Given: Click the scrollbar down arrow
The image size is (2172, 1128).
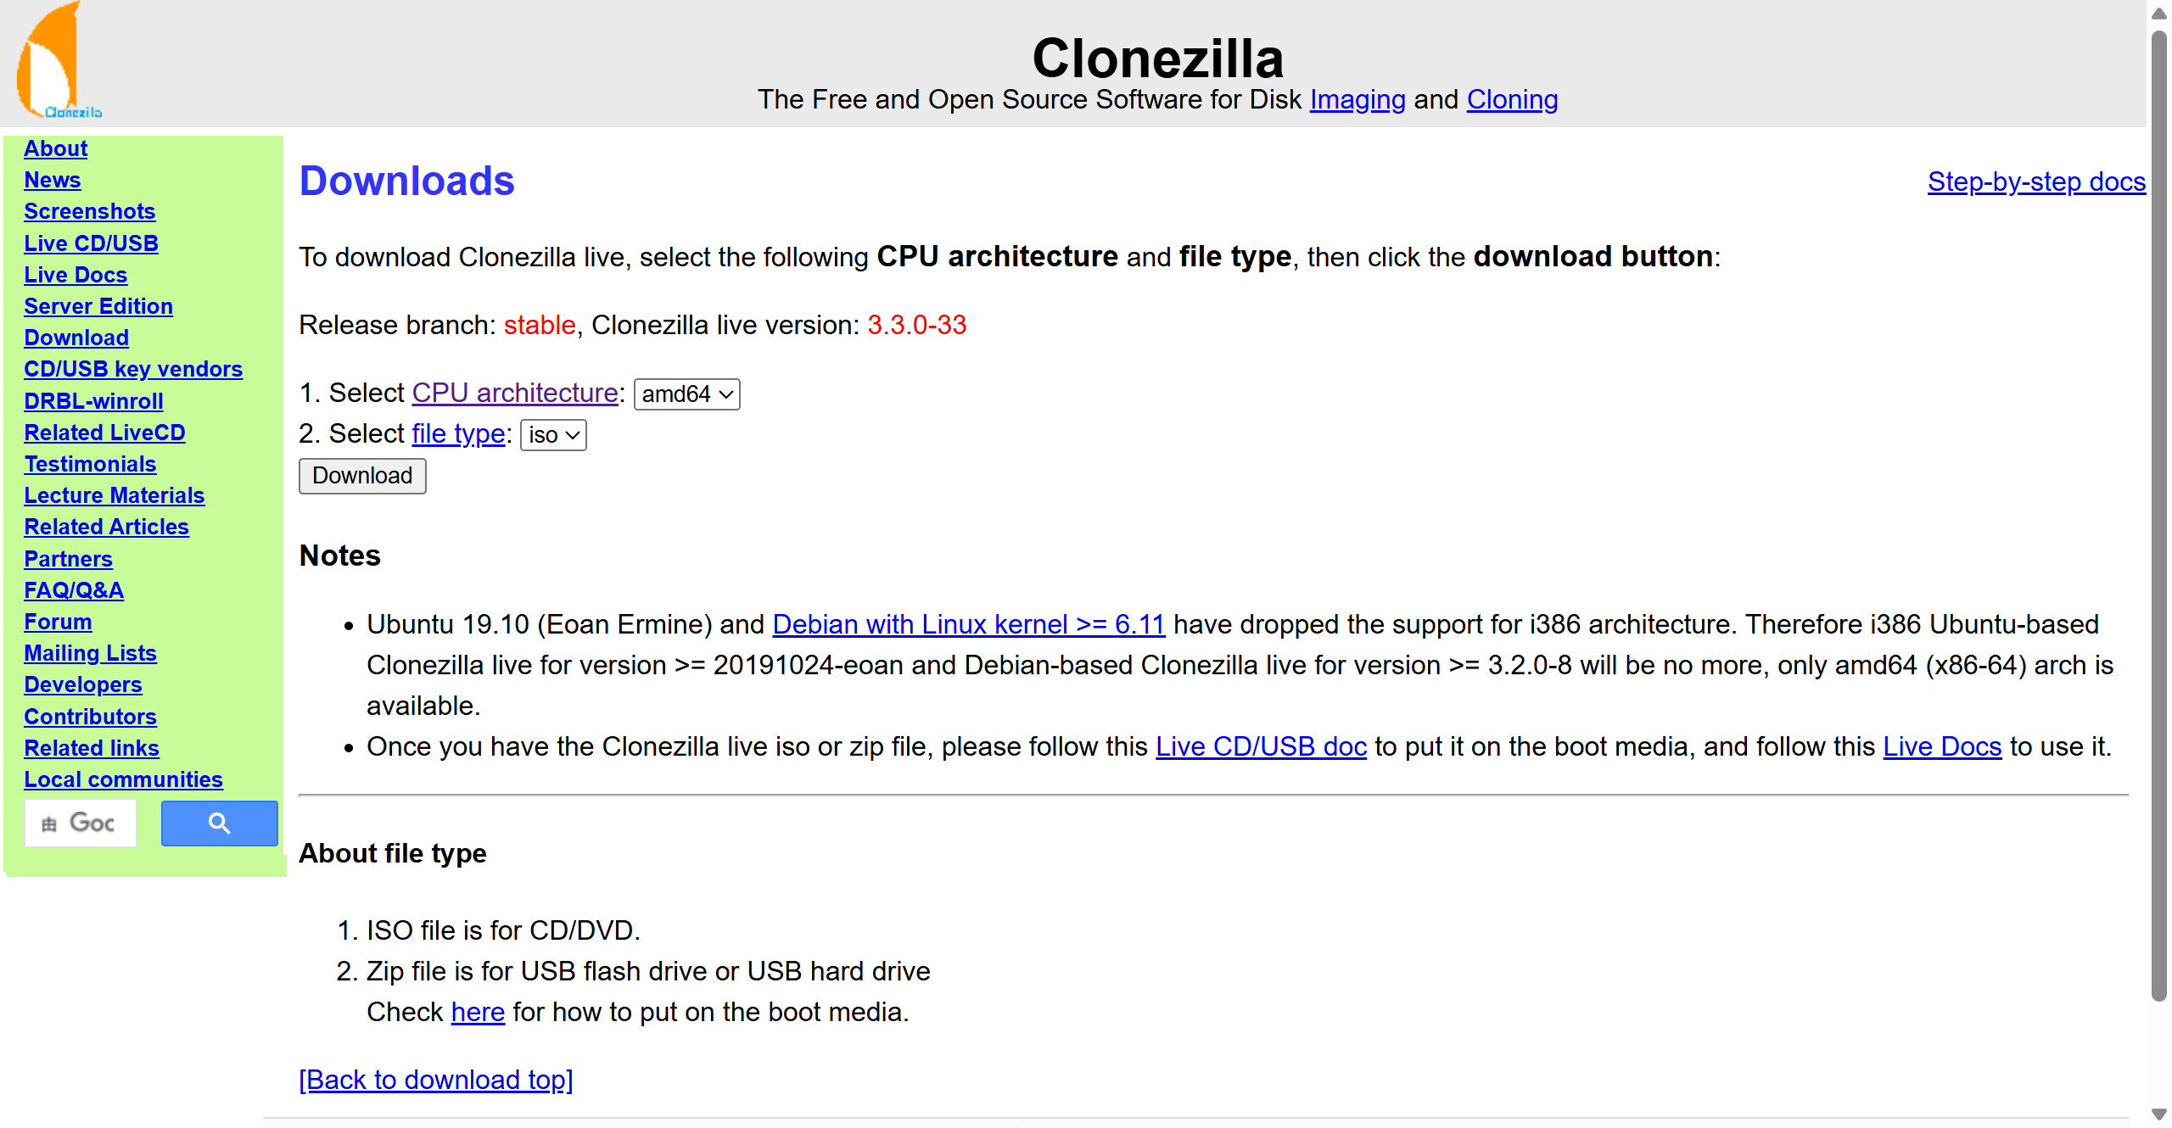Looking at the screenshot, I should [2158, 1114].
